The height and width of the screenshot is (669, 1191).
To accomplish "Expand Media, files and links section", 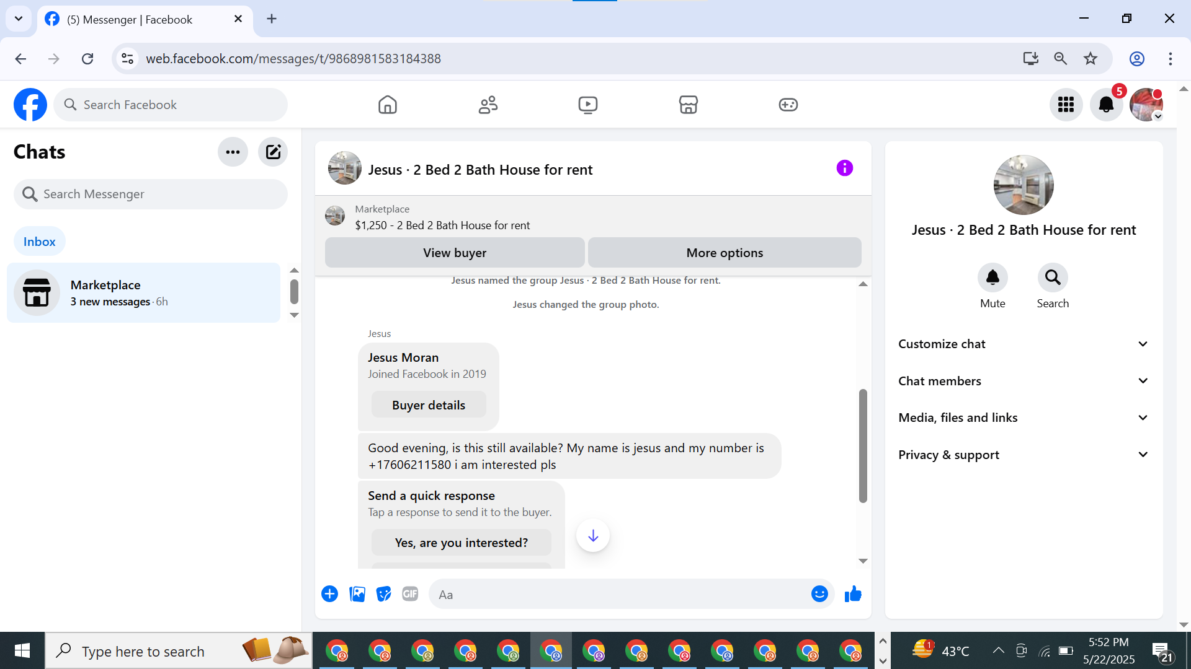I will (x=1024, y=418).
